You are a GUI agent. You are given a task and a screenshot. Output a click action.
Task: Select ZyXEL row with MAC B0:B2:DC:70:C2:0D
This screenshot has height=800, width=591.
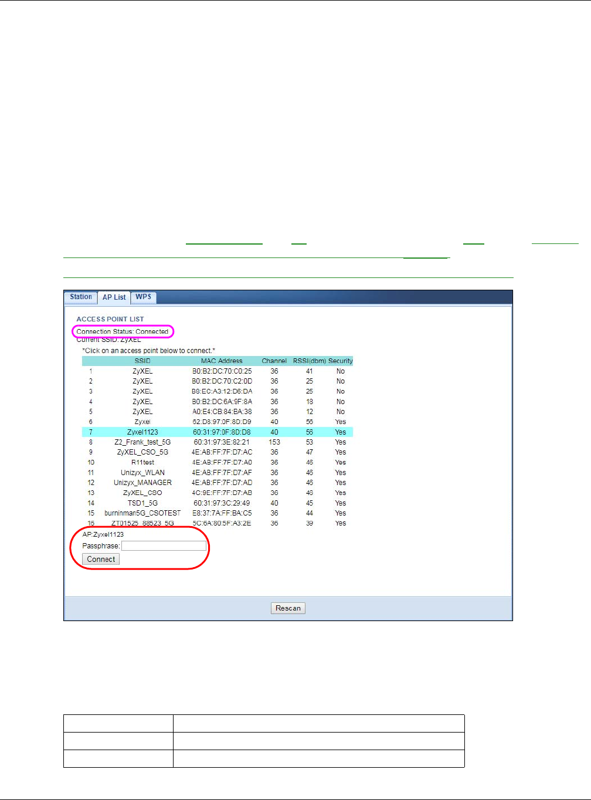218,381
